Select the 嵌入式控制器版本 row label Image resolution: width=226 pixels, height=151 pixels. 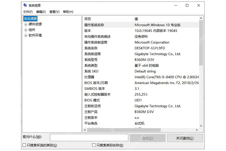click(x=97, y=94)
